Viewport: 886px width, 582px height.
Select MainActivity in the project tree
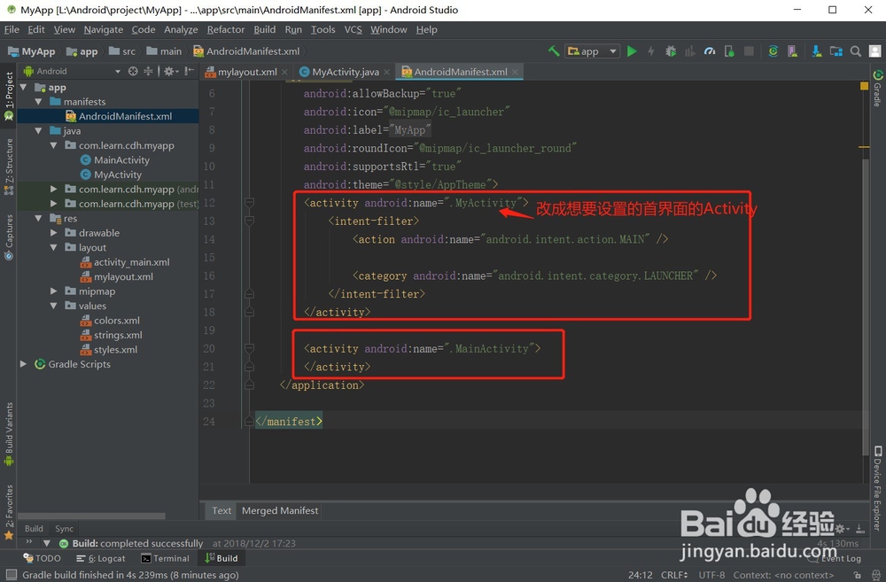pos(121,160)
